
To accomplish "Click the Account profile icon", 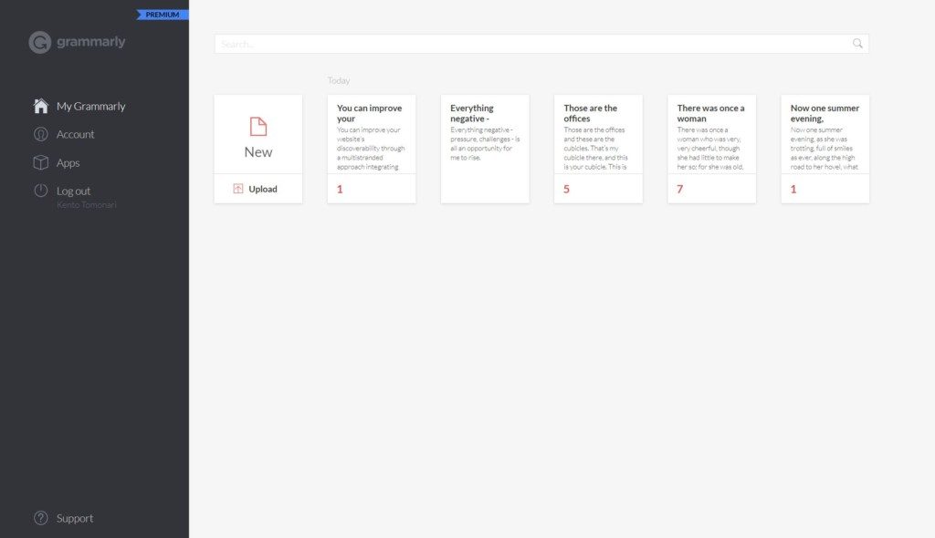I will [40, 134].
